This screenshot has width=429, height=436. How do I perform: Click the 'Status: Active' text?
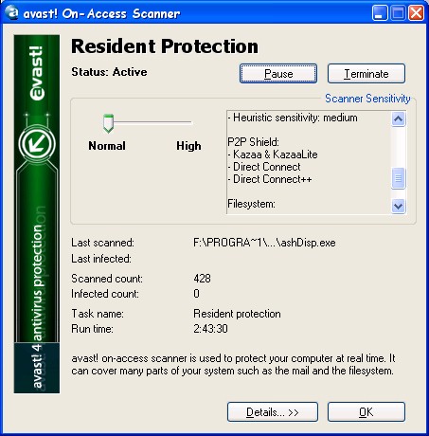(x=109, y=72)
